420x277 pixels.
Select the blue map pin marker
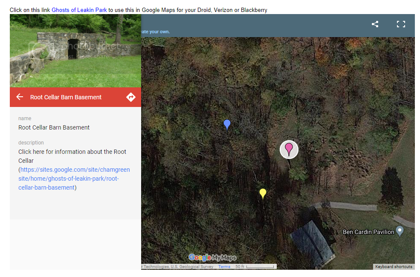click(227, 125)
